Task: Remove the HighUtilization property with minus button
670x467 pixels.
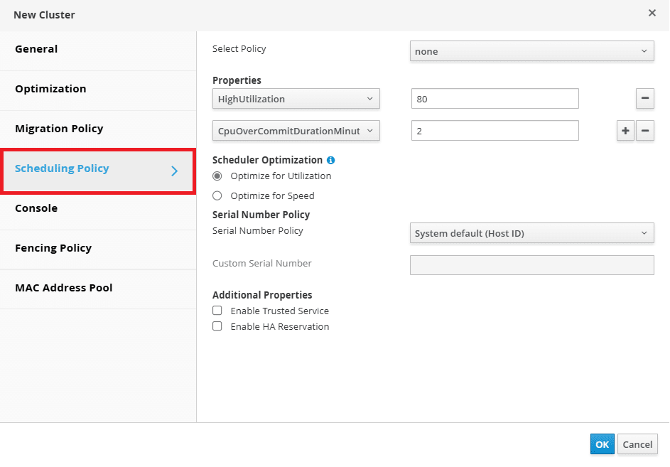Action: coord(645,98)
